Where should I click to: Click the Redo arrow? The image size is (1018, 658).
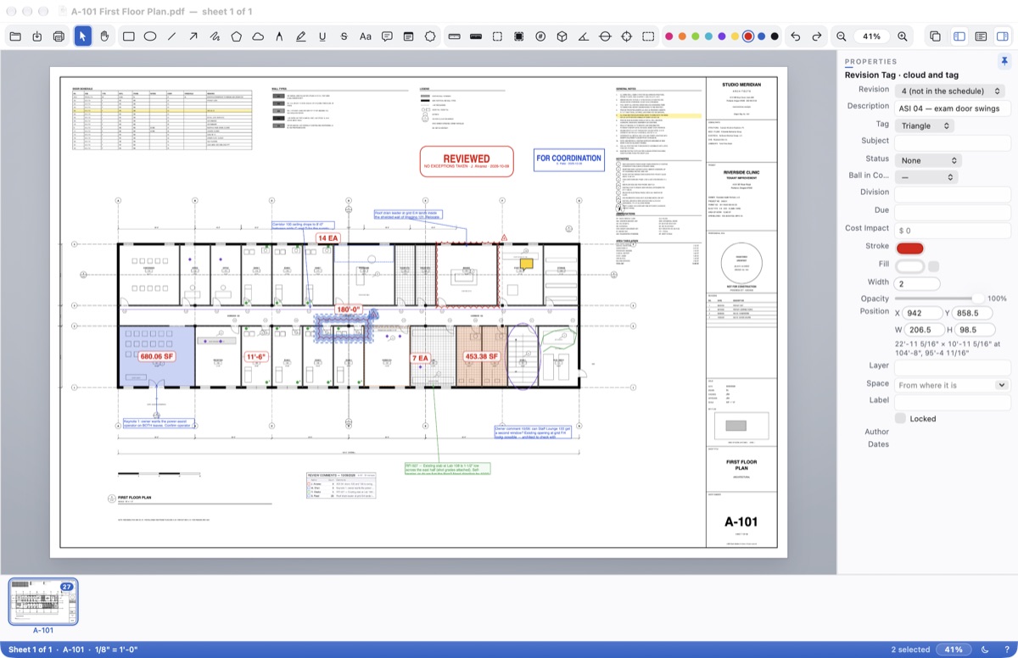click(x=817, y=36)
